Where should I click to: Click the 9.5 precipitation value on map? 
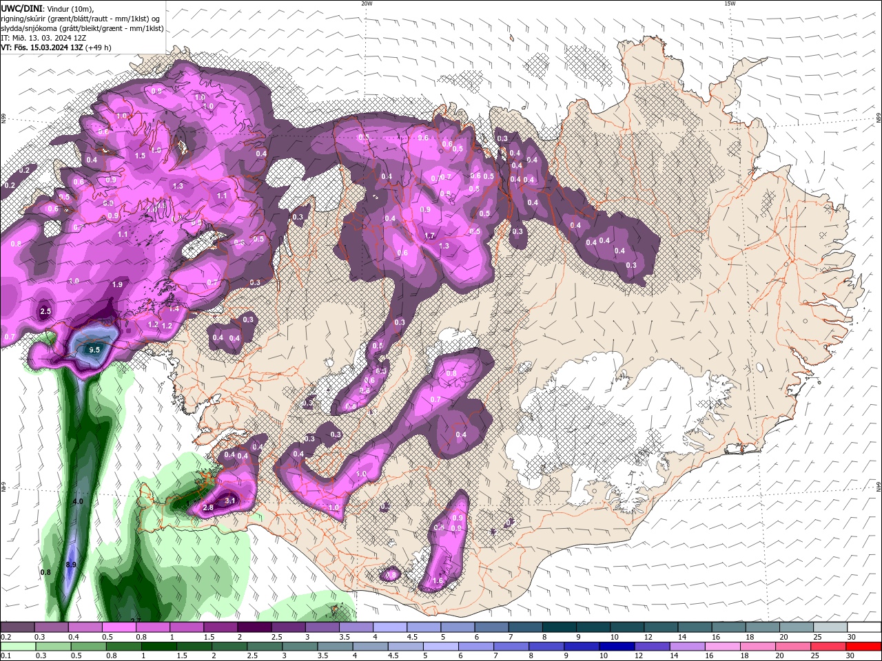click(x=95, y=350)
